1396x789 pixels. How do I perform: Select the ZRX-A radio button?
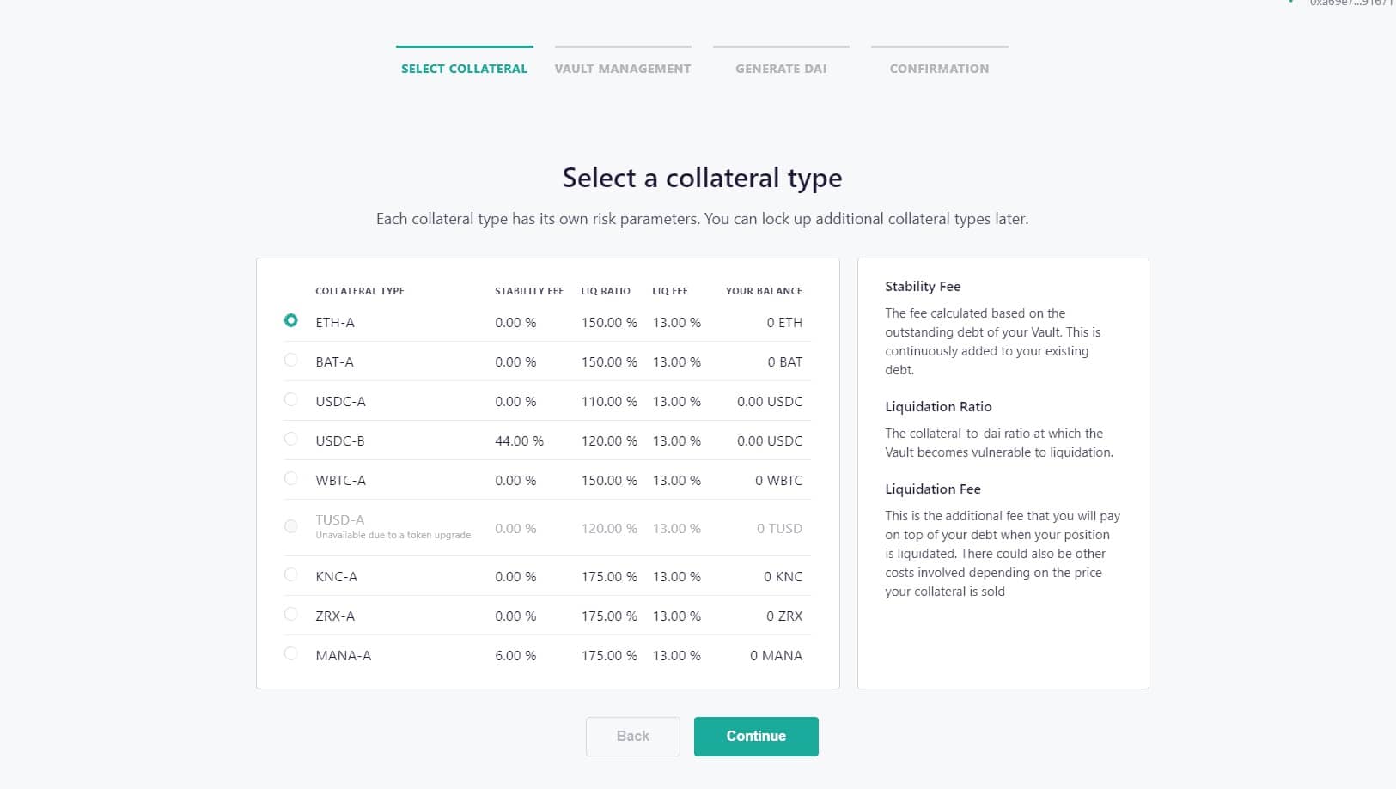point(291,614)
